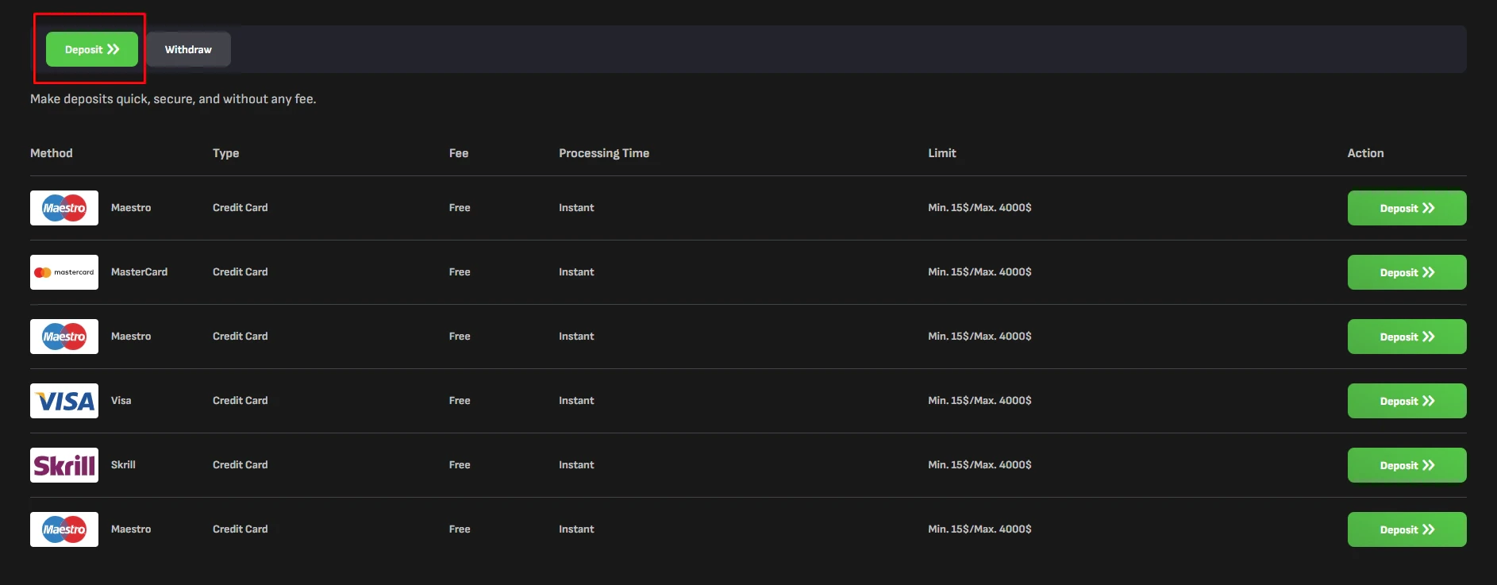Viewport: 1497px width, 585px height.
Task: Click the 'Min. 15$/Max. 4000$' limit for MasterCard
Action: pos(980,272)
